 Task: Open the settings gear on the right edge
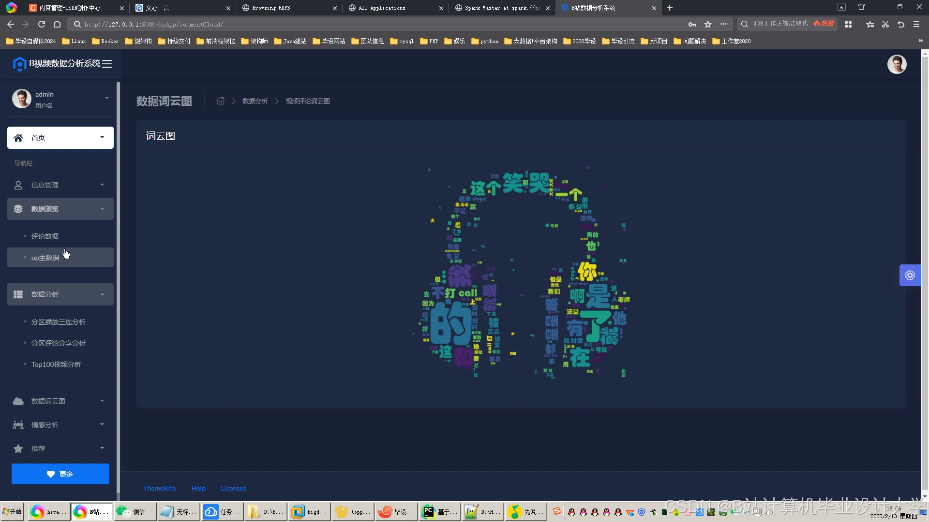coord(910,275)
